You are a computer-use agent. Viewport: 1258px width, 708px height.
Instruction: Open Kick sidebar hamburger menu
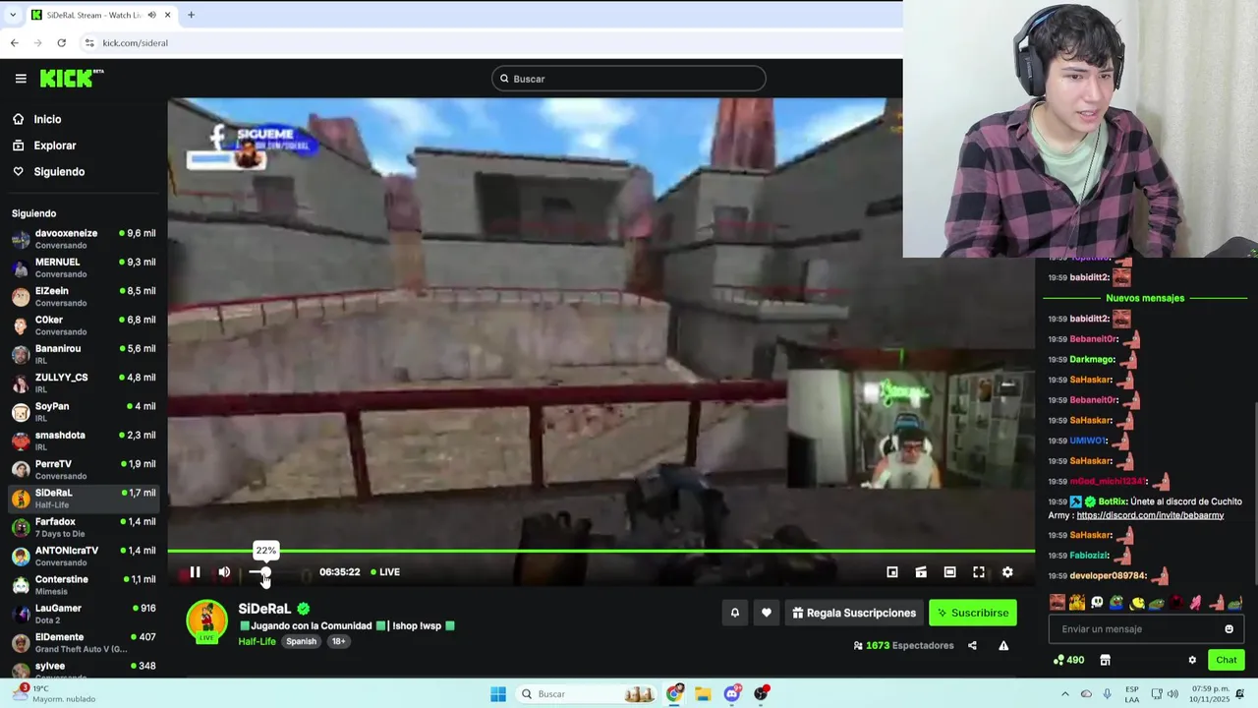point(21,79)
